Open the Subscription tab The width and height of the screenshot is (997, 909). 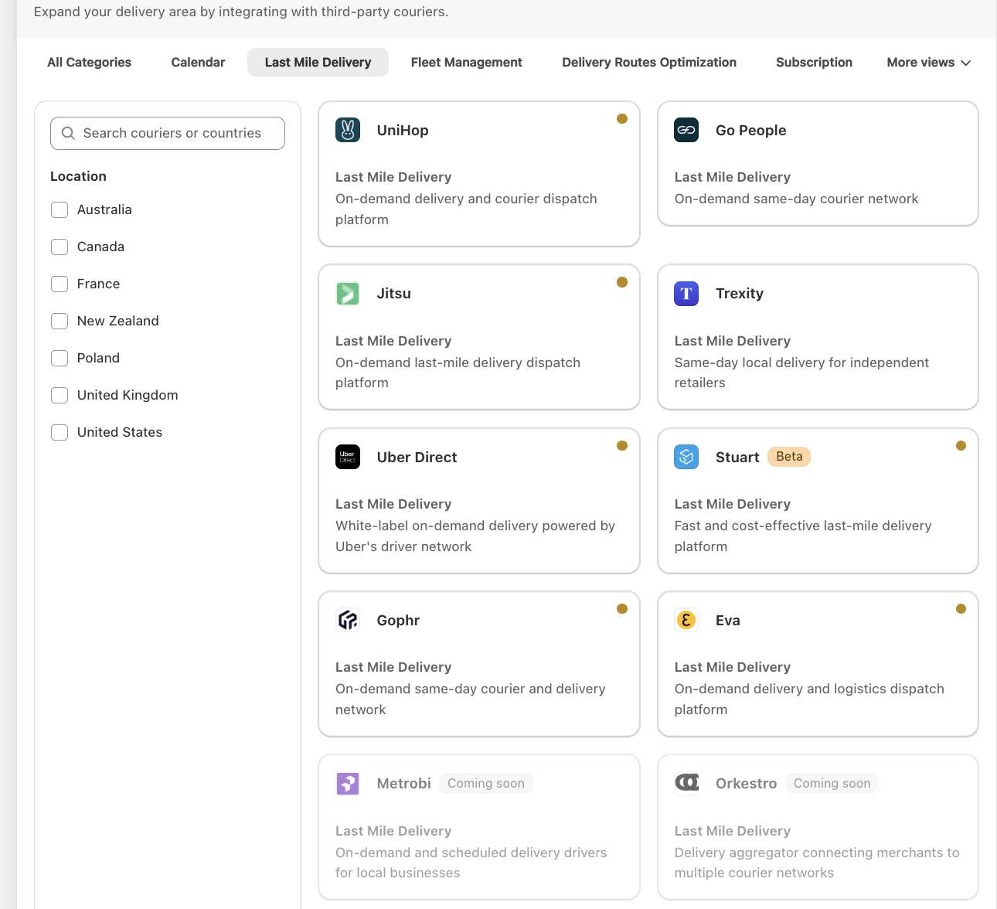814,63
